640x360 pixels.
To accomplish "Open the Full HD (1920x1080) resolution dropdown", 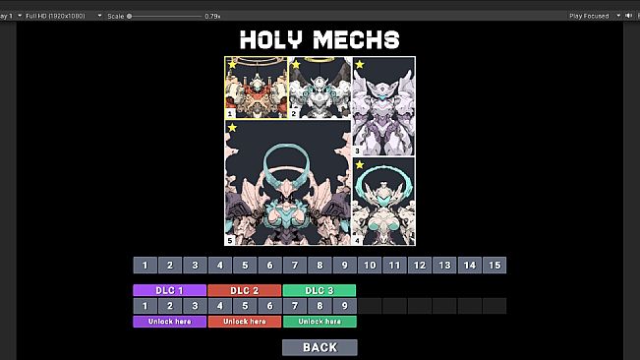I will (x=63, y=16).
